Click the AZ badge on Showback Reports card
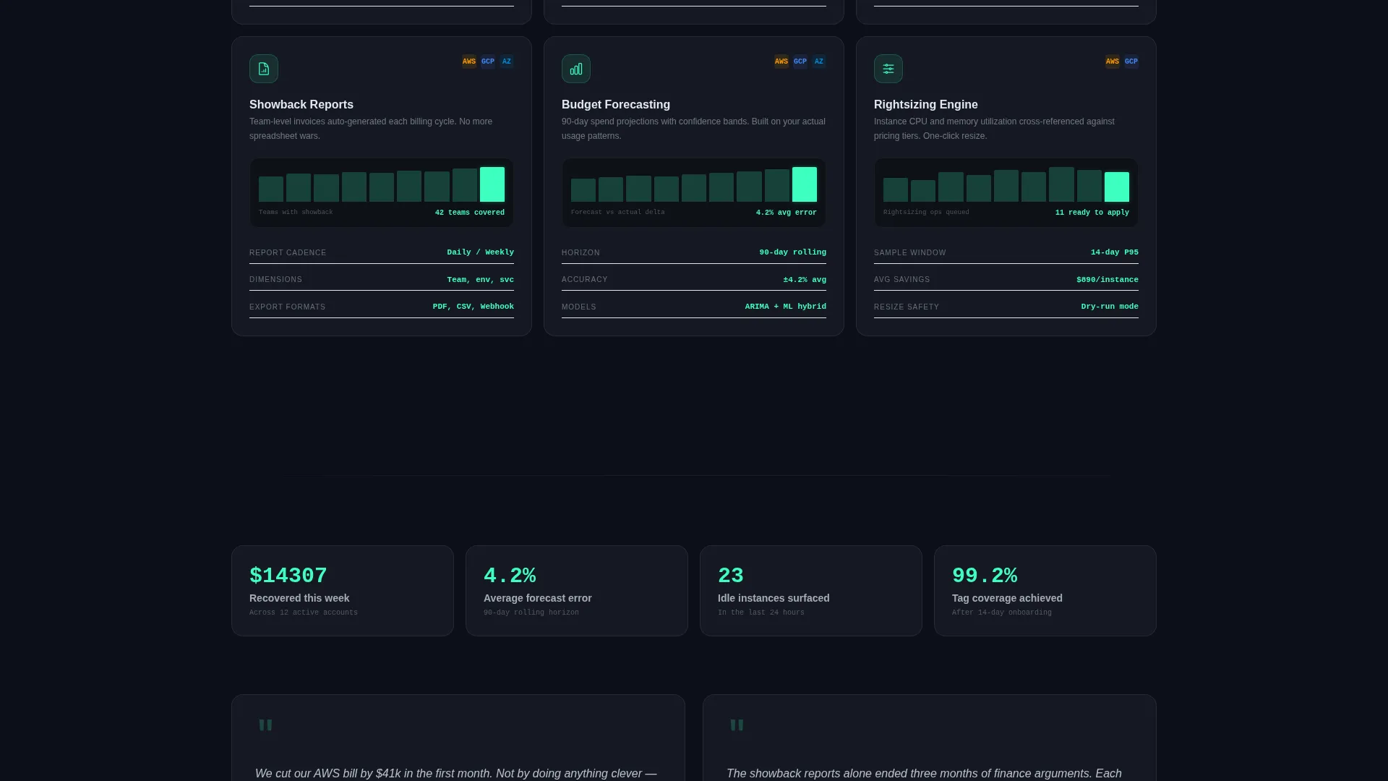 (x=507, y=61)
